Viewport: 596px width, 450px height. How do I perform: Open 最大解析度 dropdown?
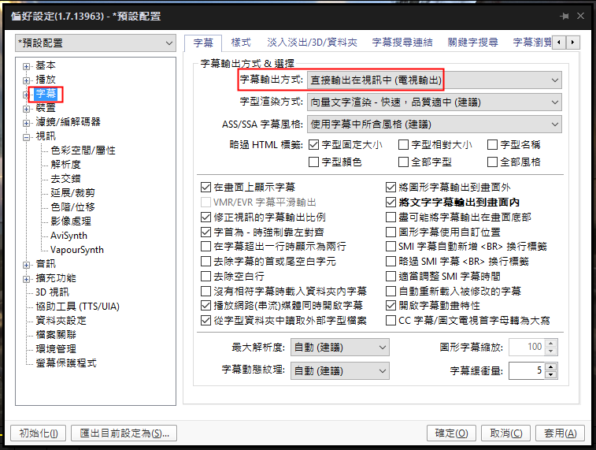(340, 348)
